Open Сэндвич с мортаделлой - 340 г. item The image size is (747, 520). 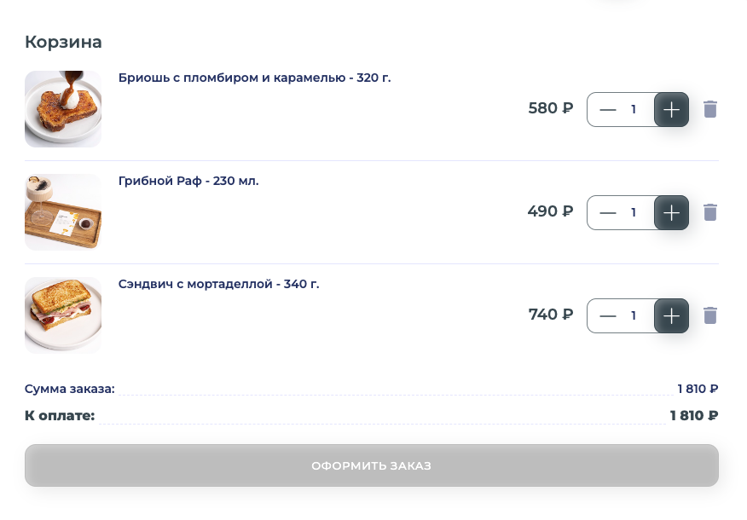click(218, 284)
